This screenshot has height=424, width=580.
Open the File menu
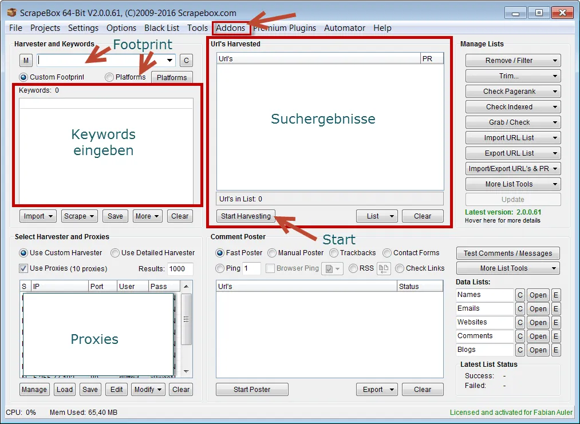[x=15, y=28]
